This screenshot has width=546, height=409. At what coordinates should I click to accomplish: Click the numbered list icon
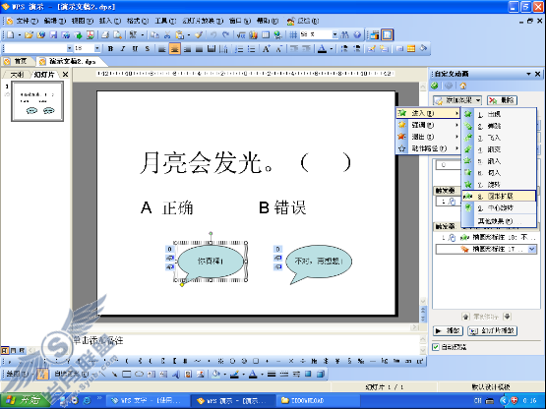coord(239,49)
